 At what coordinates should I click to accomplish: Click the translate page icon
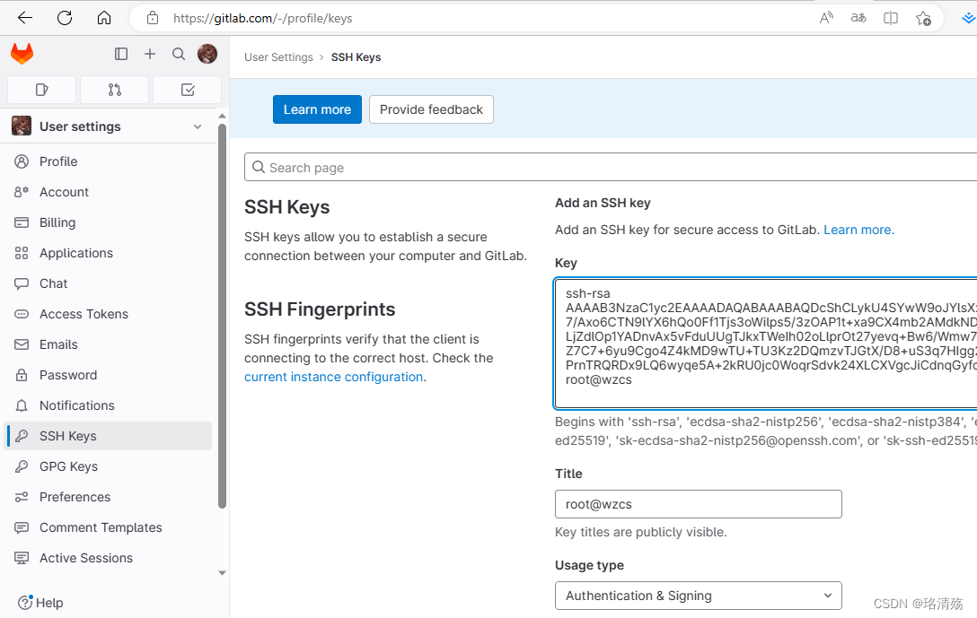tap(858, 18)
